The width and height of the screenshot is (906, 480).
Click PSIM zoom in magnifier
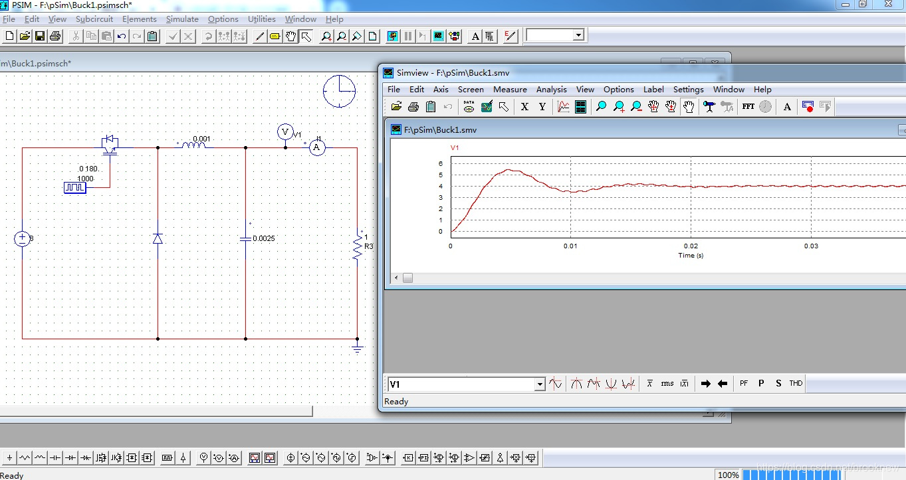(x=326, y=36)
